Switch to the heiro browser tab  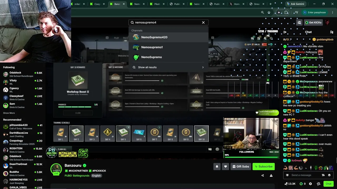pyautogui.click(x=197, y=4)
